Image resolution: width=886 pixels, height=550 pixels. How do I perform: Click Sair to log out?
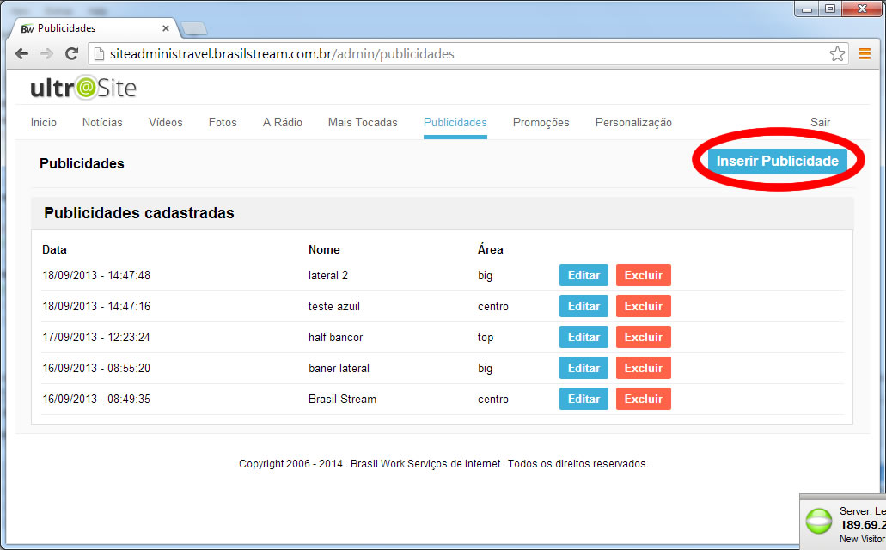[x=820, y=123]
